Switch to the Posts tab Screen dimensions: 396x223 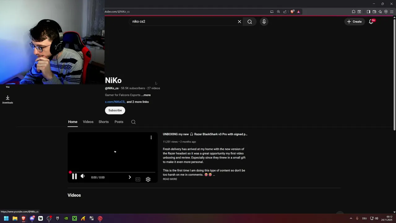pos(119,122)
